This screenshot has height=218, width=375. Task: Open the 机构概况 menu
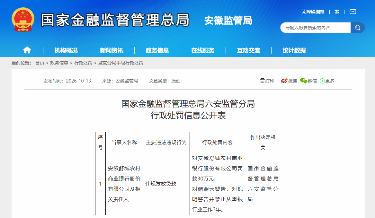click(x=66, y=50)
